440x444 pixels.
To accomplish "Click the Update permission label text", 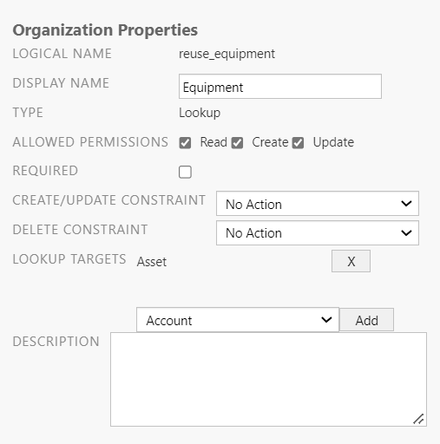I will pyautogui.click(x=333, y=142).
